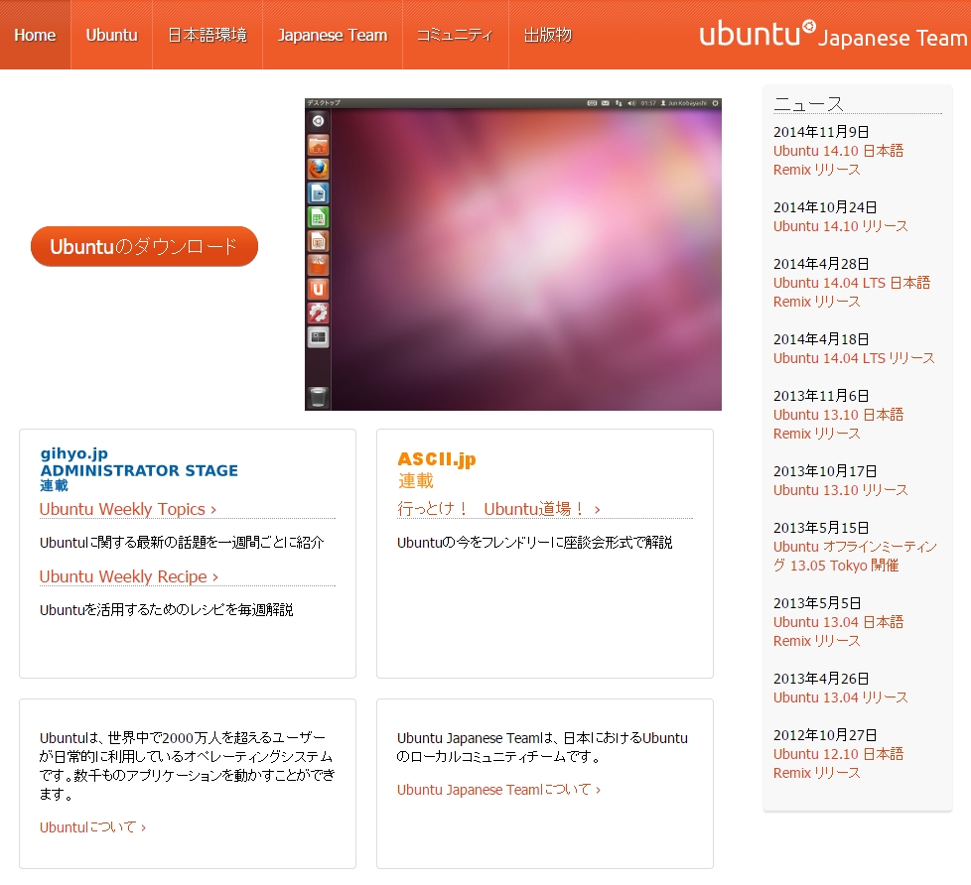Click the 01:57 clock in the desktop panel
The height and width of the screenshot is (885, 971).
click(647, 103)
